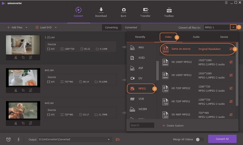Viewport: 243px width, 145px height.
Task: Edit the Same as source preset
Action: pyautogui.click(x=231, y=49)
